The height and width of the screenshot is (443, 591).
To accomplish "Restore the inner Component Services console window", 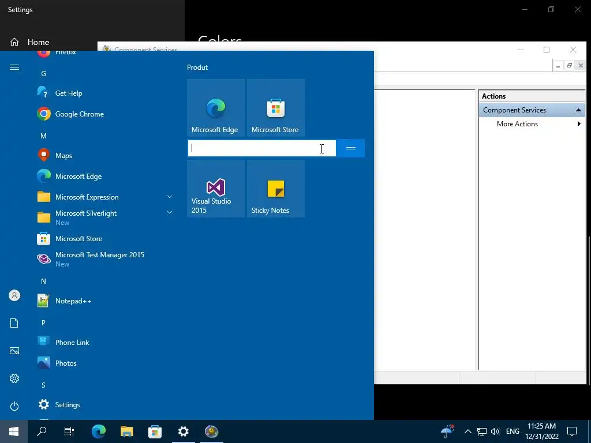I will (570, 66).
